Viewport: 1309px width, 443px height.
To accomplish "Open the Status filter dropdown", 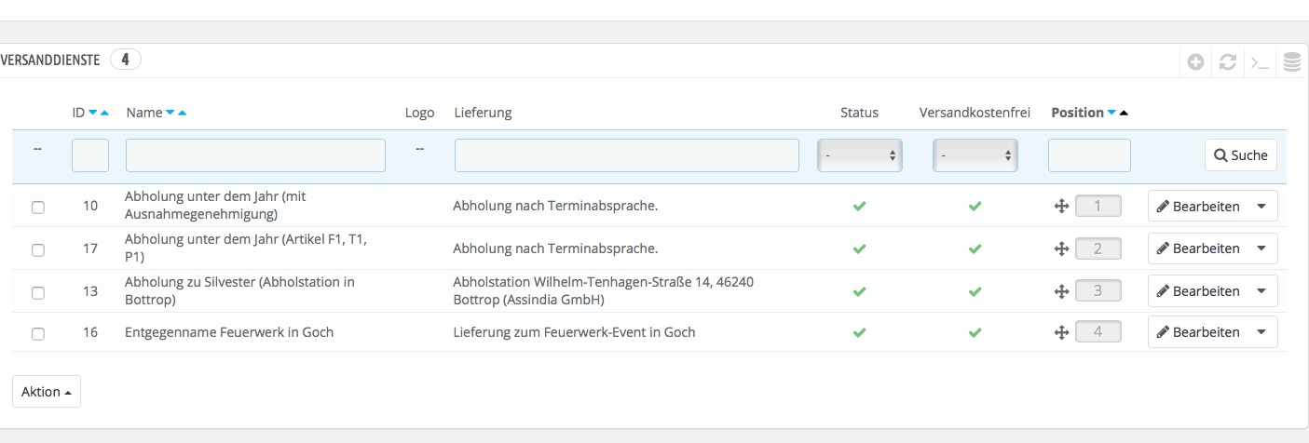I will pyautogui.click(x=860, y=155).
